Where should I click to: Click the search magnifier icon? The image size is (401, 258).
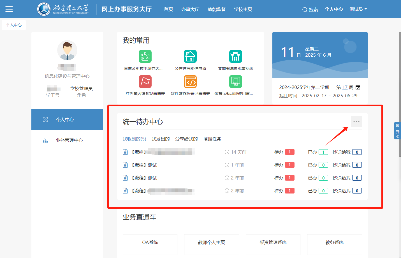(x=305, y=10)
